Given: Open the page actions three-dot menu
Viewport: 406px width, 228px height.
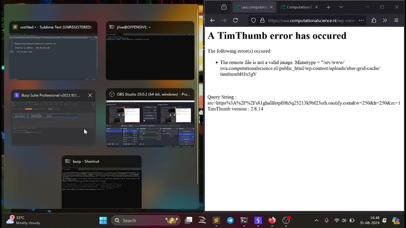Looking at the screenshot, I should [x=361, y=20].
